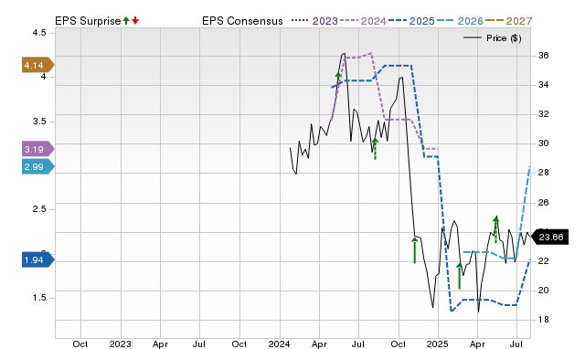Click the 2023 x-axis label
This screenshot has height=349, width=585.
[x=120, y=344]
